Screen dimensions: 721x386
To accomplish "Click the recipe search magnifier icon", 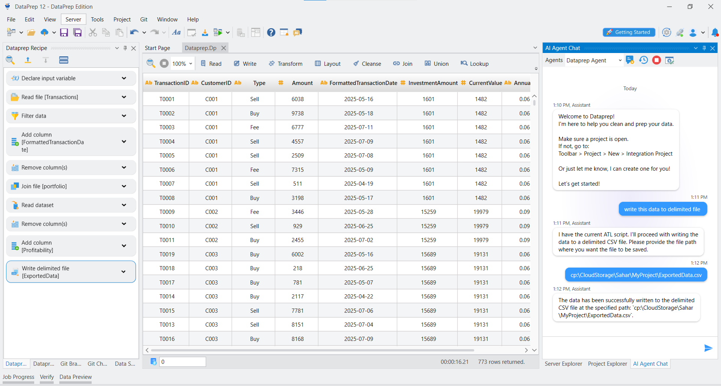I will 10,60.
